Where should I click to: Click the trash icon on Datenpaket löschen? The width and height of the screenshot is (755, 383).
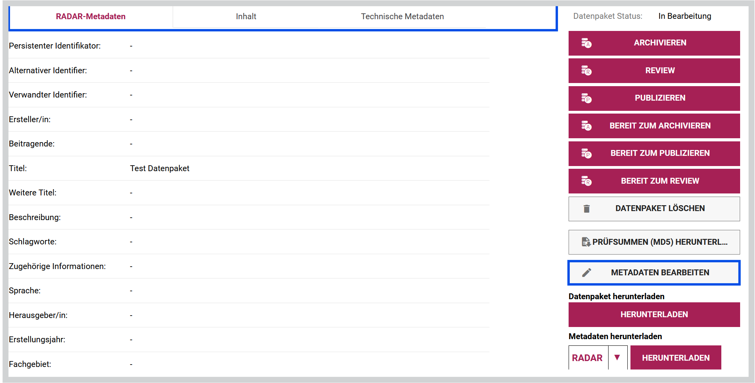click(587, 209)
